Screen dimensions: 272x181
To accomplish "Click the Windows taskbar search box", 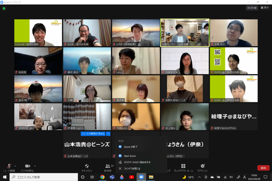I will pyautogui.click(x=44, y=177).
